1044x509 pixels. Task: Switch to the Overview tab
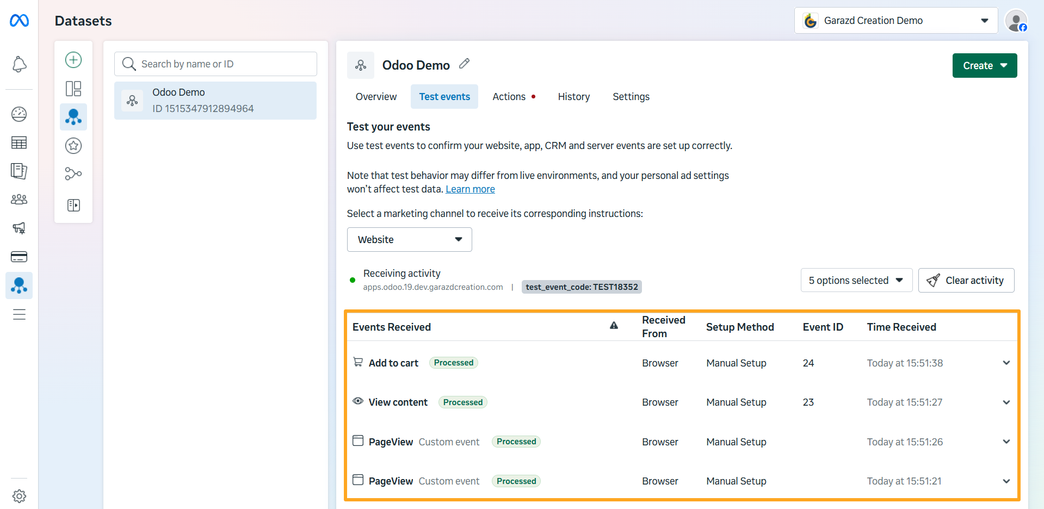[376, 97]
